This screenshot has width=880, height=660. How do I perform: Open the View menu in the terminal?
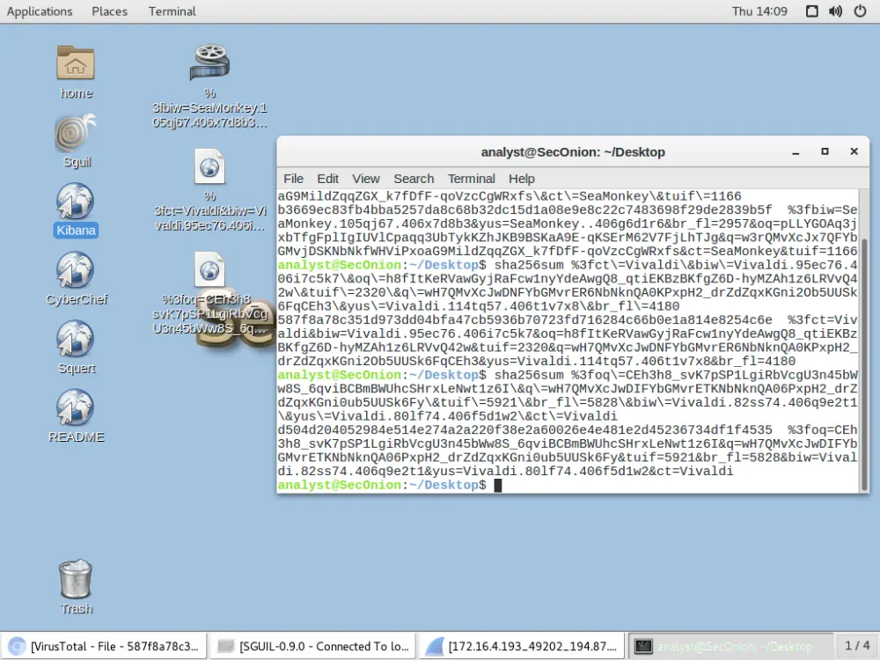(366, 179)
